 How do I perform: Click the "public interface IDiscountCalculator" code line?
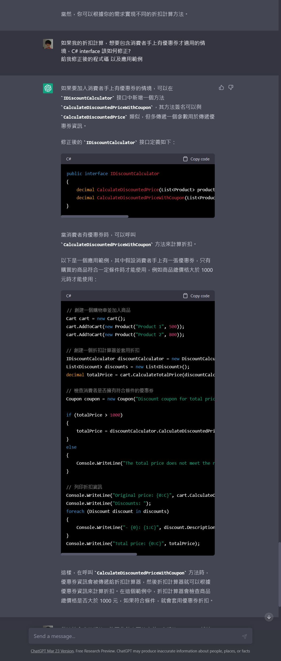click(x=113, y=174)
